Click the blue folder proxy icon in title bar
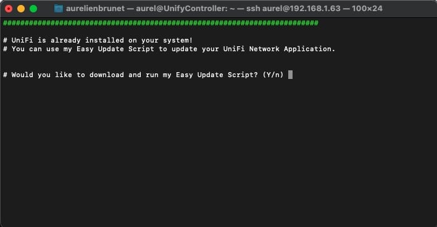The width and height of the screenshot is (437, 227). tap(58, 9)
